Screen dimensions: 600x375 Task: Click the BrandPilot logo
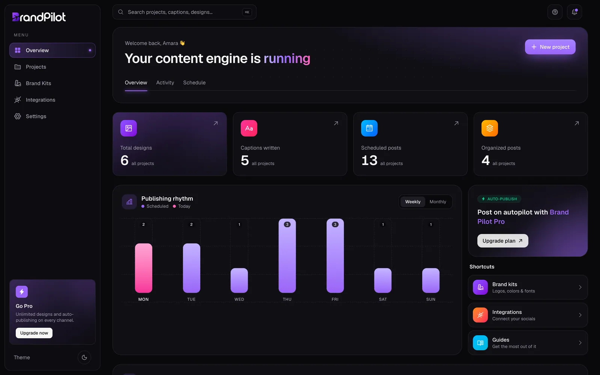[x=39, y=17]
